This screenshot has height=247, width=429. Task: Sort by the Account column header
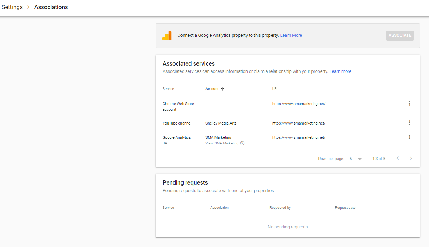coord(212,89)
